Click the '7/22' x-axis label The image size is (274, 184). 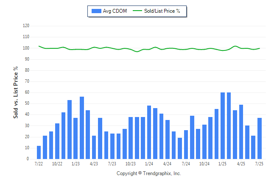click(x=39, y=164)
